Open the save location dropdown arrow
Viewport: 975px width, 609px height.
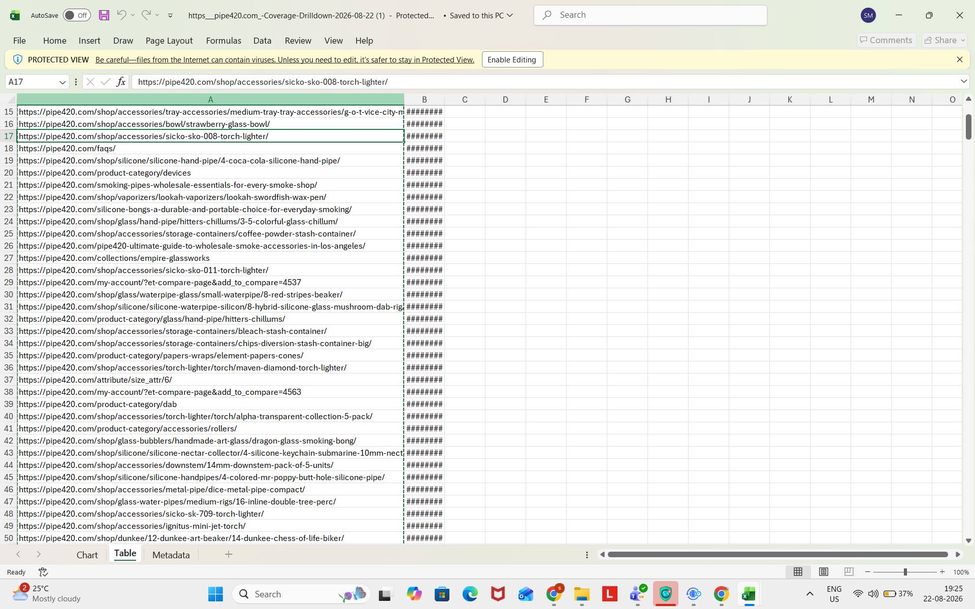[510, 15]
